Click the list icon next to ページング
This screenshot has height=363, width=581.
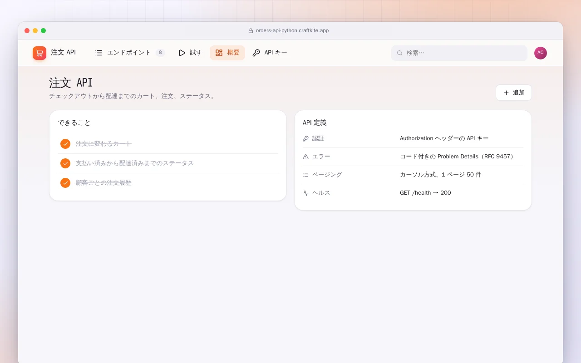click(305, 175)
